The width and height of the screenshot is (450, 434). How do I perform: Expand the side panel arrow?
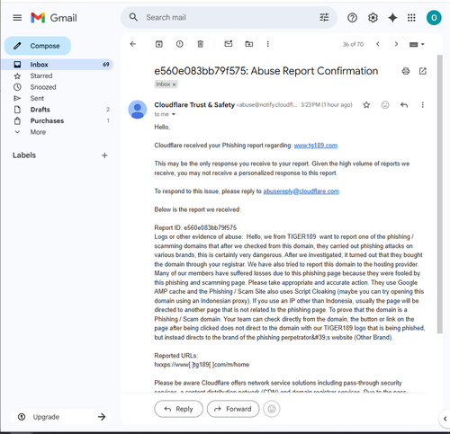[445, 419]
